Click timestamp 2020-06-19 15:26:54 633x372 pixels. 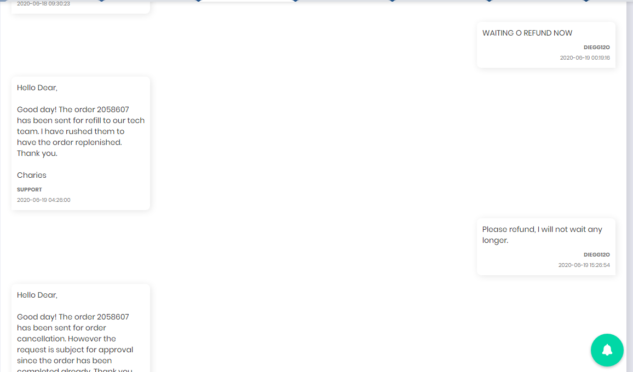(x=584, y=265)
